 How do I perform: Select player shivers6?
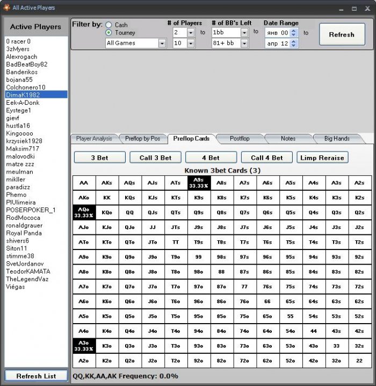point(36,240)
